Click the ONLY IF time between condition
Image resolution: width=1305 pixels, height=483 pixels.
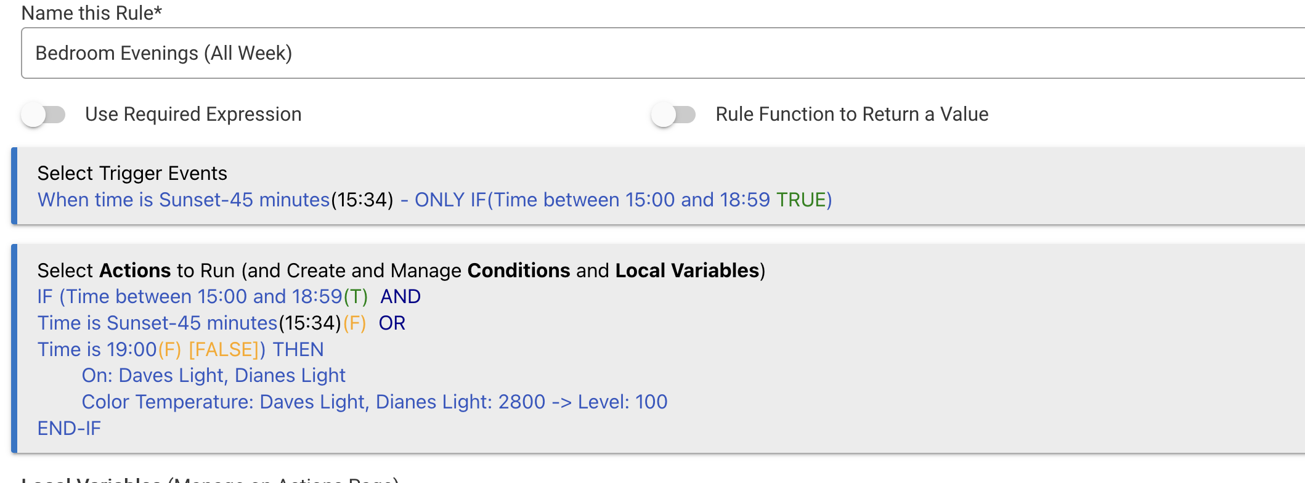[622, 200]
